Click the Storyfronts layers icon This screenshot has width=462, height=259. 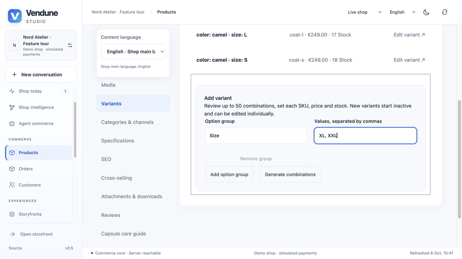(12, 214)
